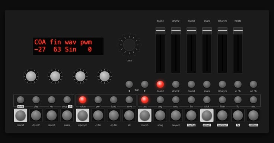Toggle the lit voice mode button

(83, 100)
